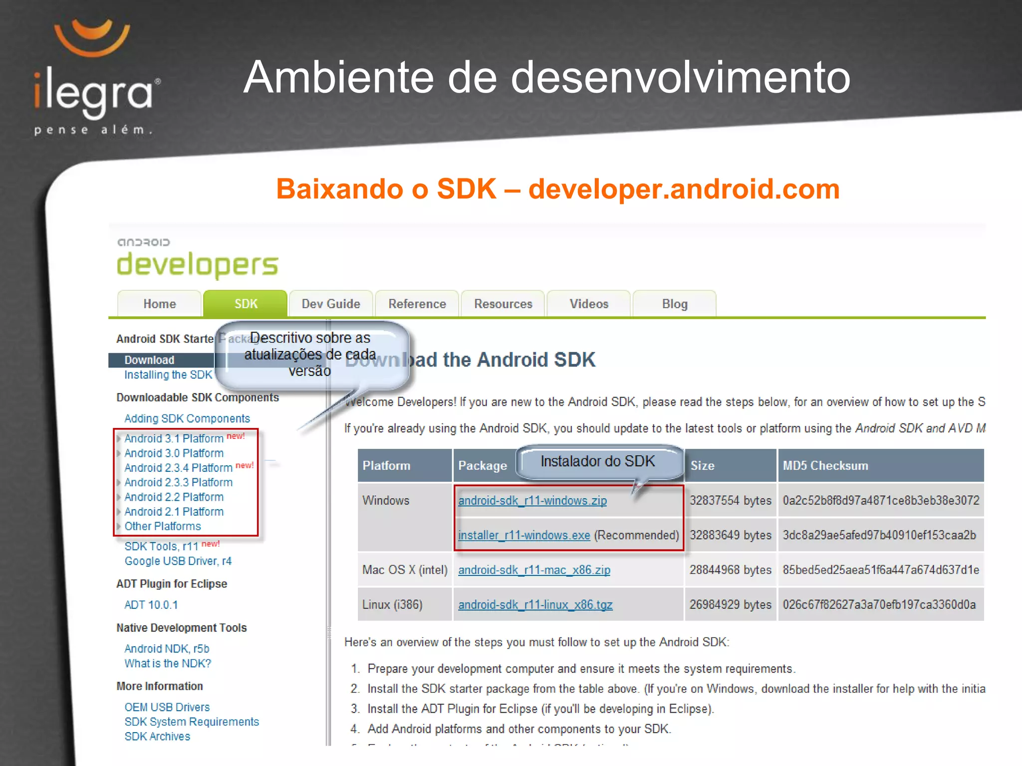The width and height of the screenshot is (1022, 766).
Task: Select the SDK tab
Action: pos(246,303)
